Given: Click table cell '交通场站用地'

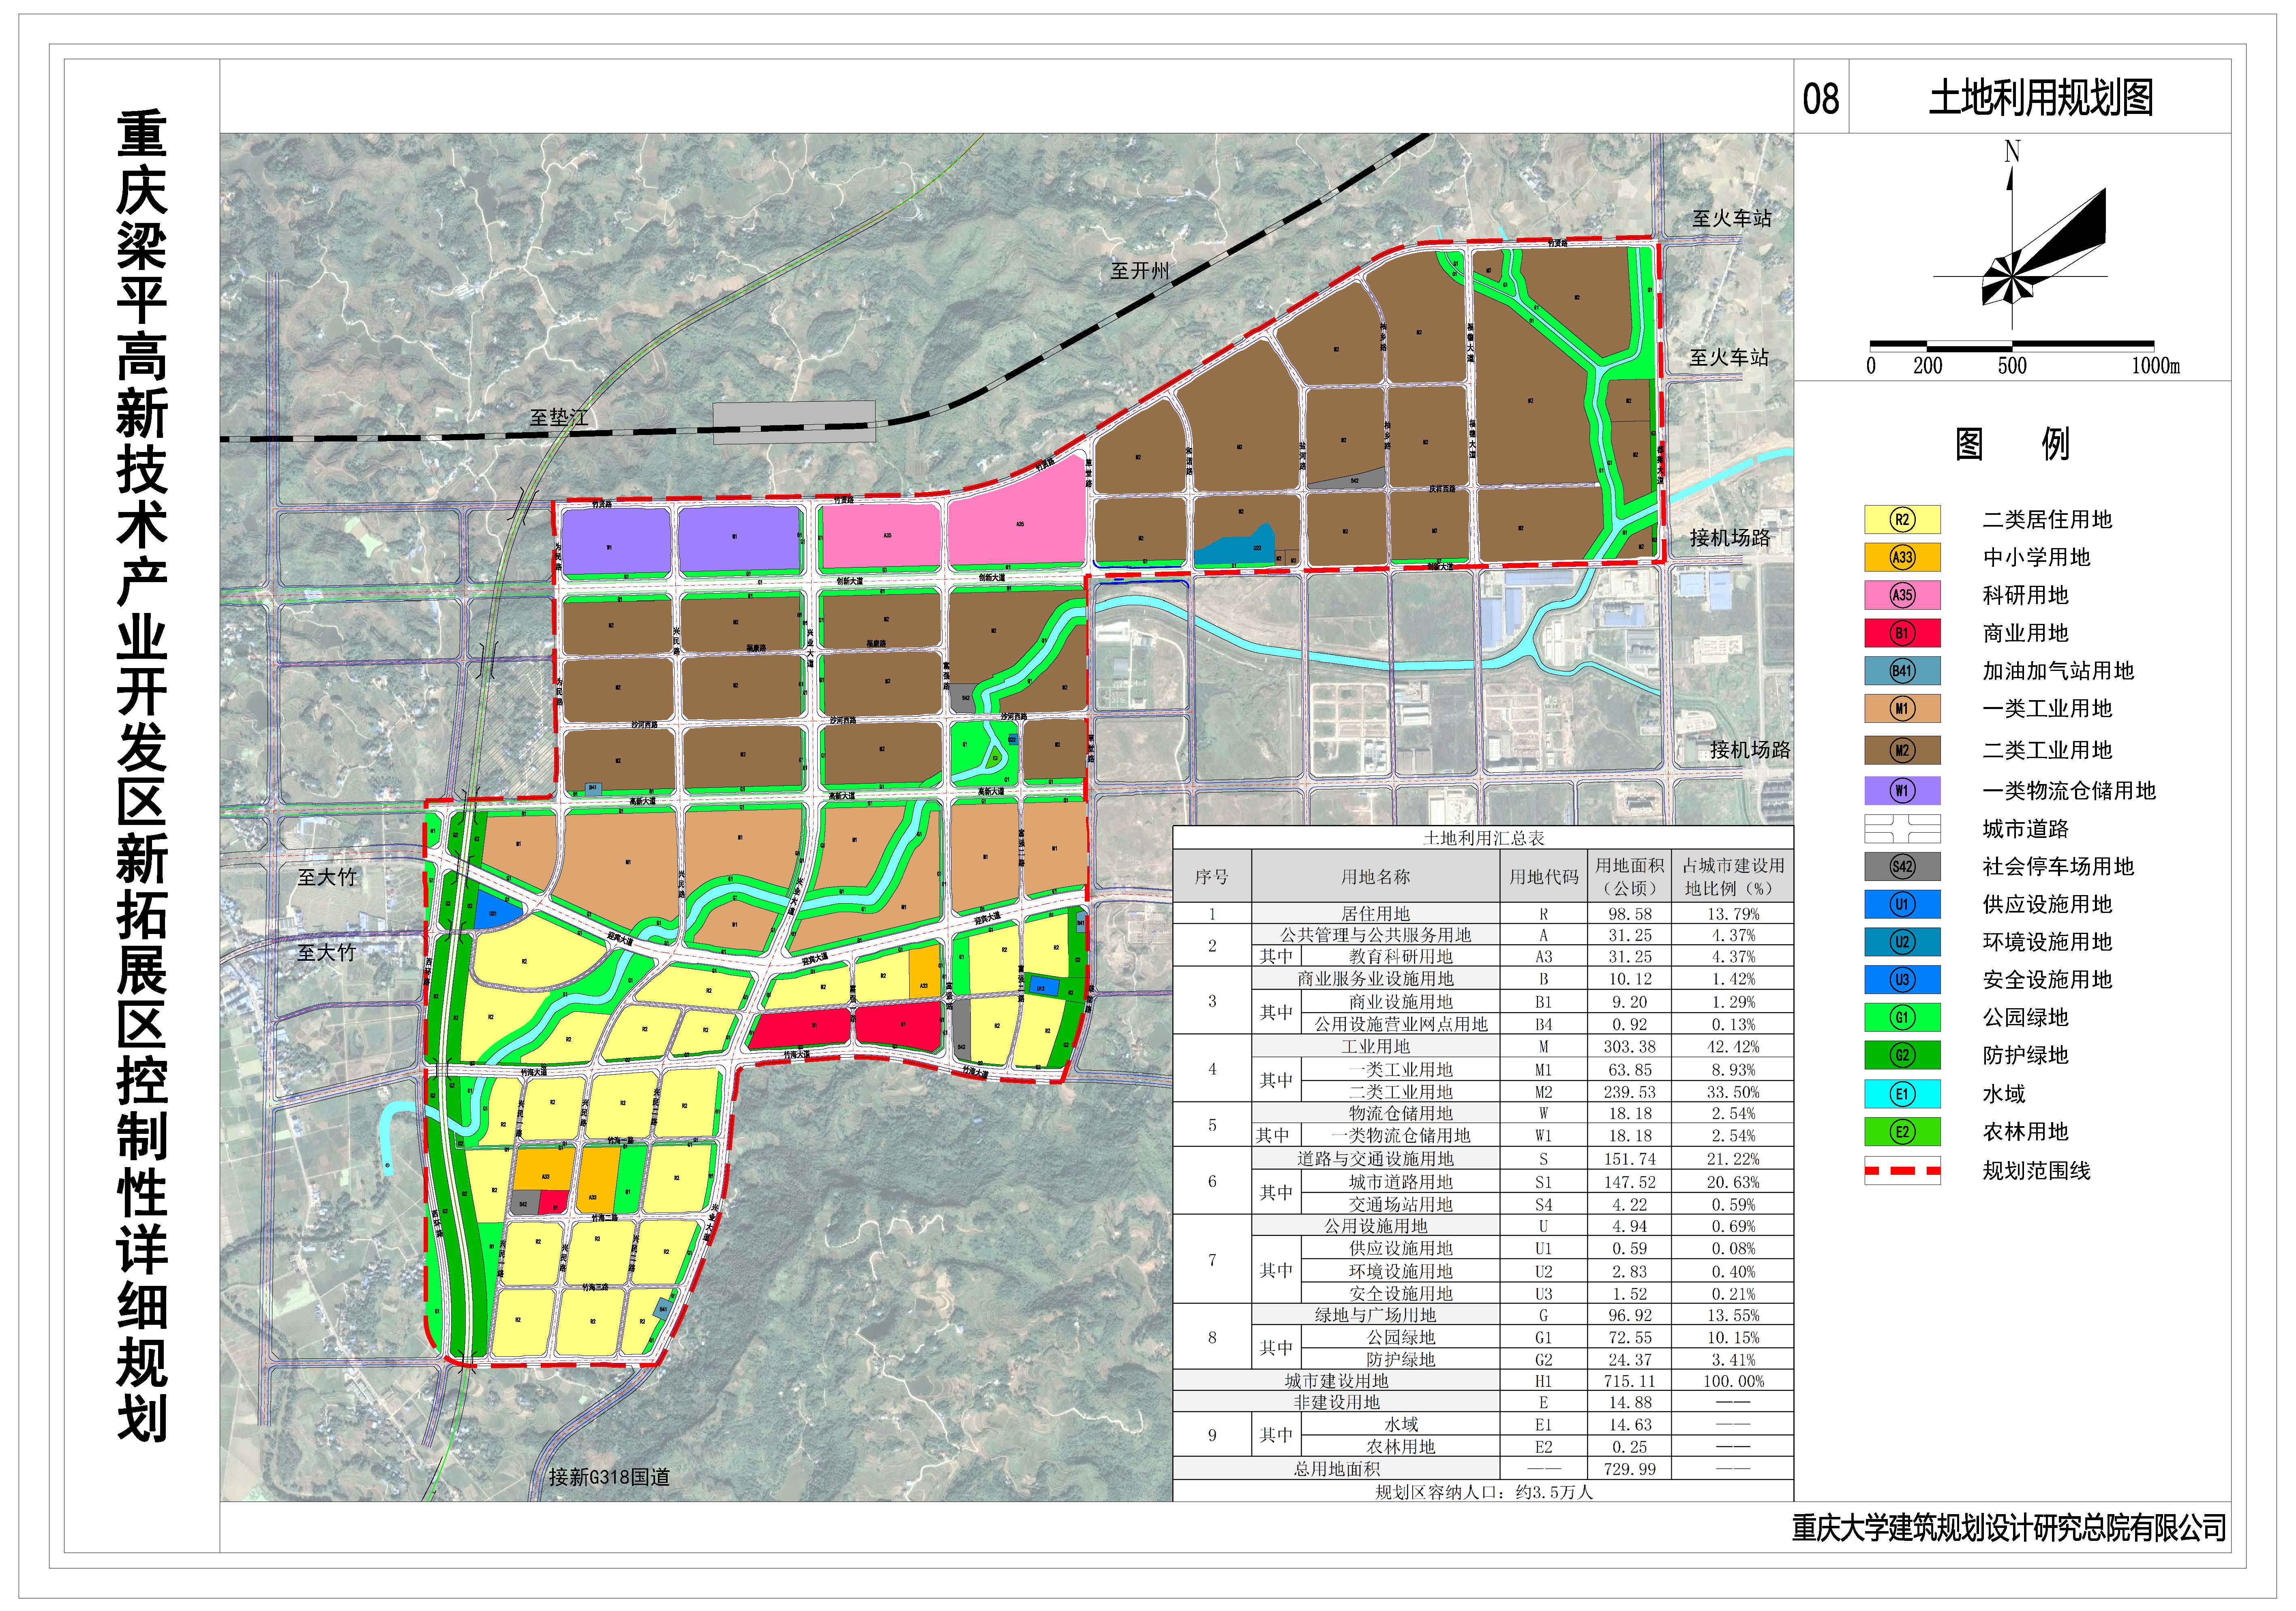Looking at the screenshot, I should tap(1401, 1204).
